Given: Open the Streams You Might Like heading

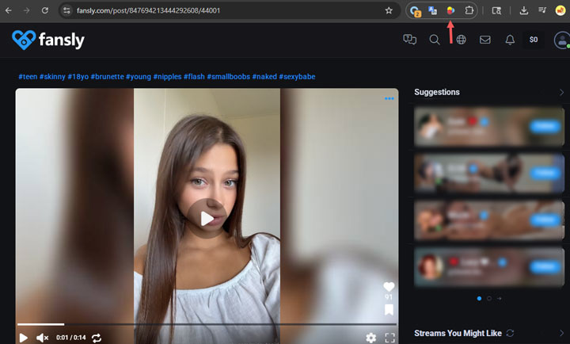Looking at the screenshot, I should click(458, 333).
